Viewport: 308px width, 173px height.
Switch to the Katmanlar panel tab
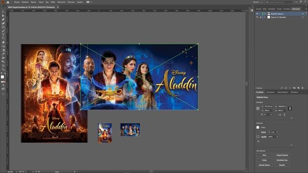click(x=296, y=9)
